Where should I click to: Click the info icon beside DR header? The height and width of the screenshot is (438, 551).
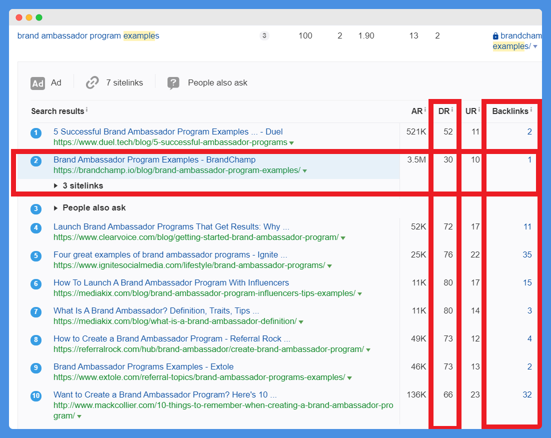click(x=452, y=109)
